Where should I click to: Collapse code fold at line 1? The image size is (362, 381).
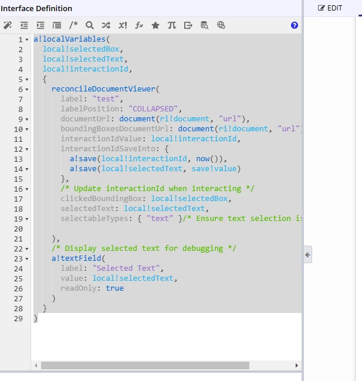(27, 40)
